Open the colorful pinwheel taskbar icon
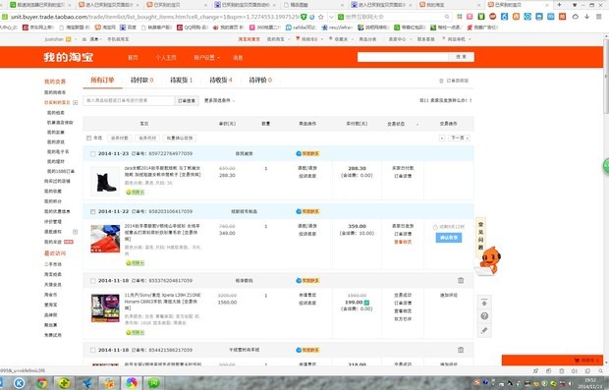Screen dimensions: 609x390 coord(132,383)
